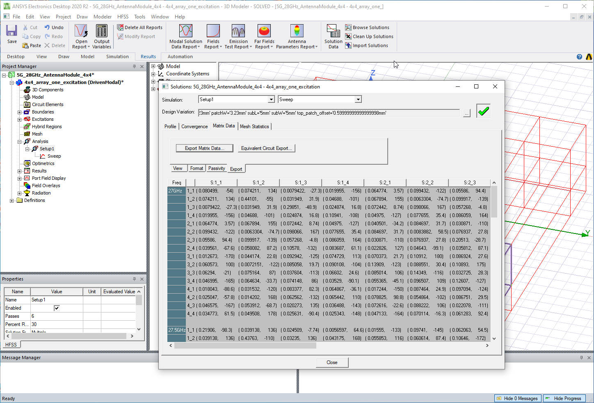
Task: Click the Copy toolbar icon
Action: [25, 36]
